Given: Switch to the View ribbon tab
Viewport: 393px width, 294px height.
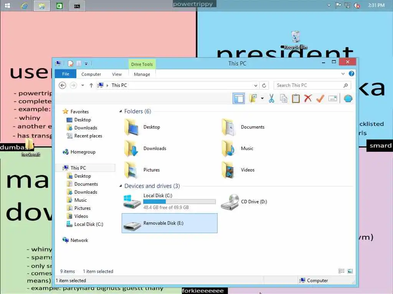Looking at the screenshot, I should [117, 74].
